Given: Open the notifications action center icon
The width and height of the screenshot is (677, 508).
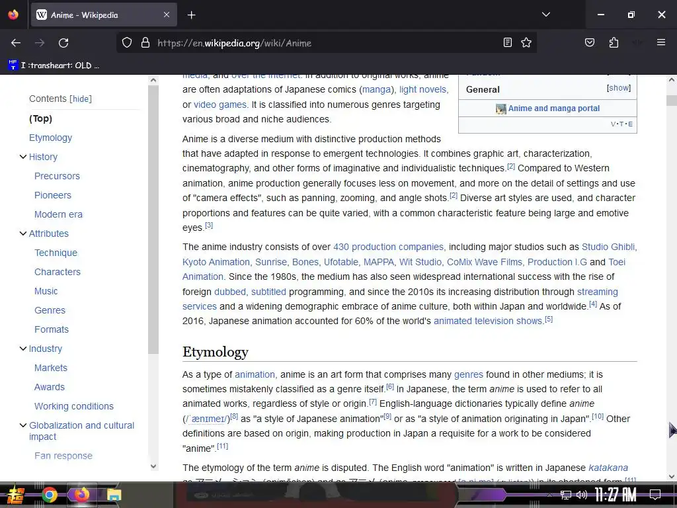Looking at the screenshot, I should 655,495.
